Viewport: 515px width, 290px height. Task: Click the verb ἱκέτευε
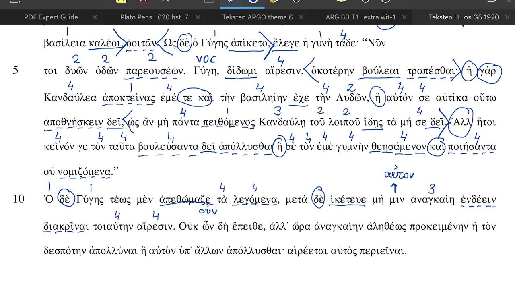(348, 199)
